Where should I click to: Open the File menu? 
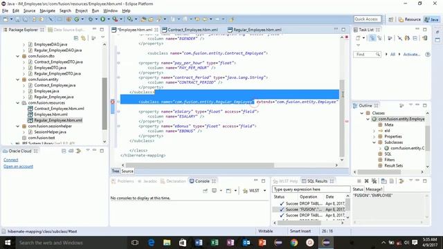click(5, 11)
